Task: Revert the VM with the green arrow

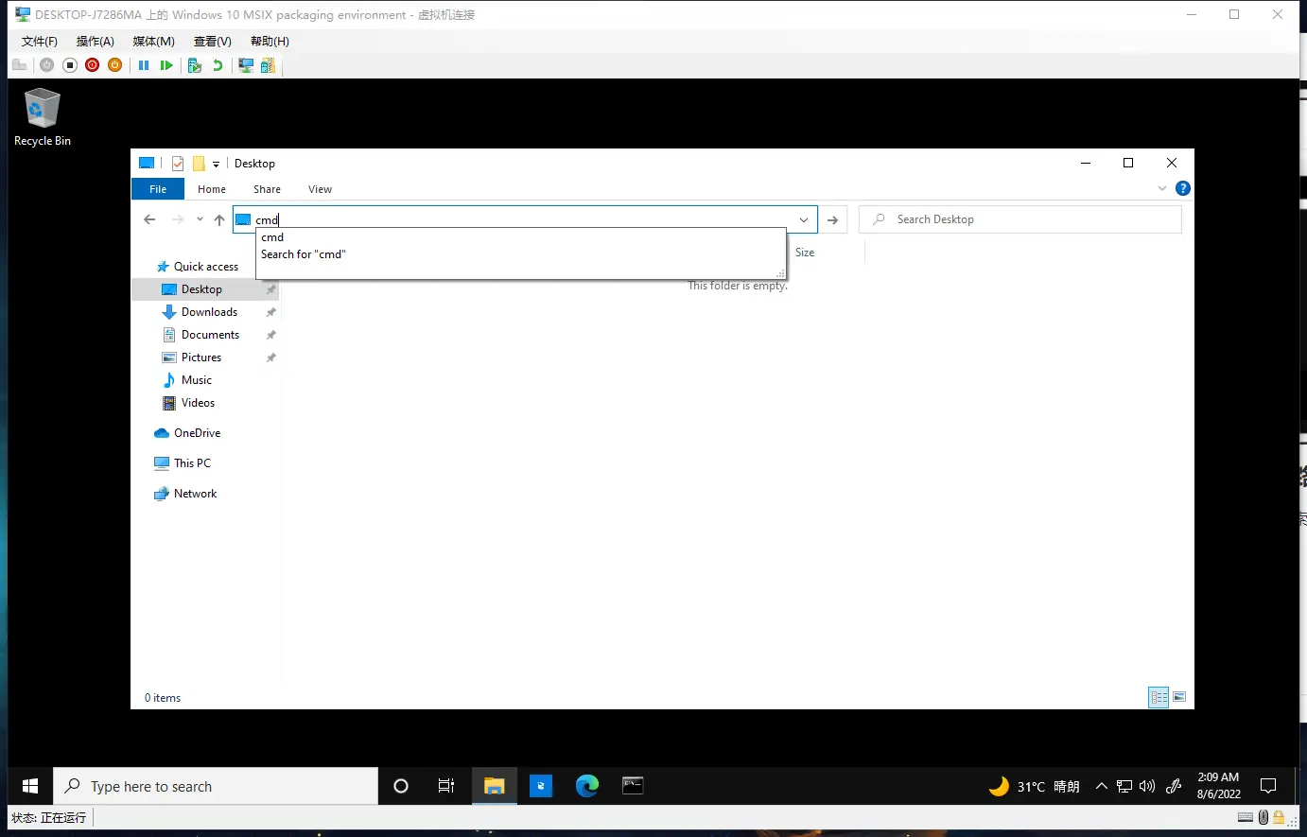Action: (x=218, y=65)
